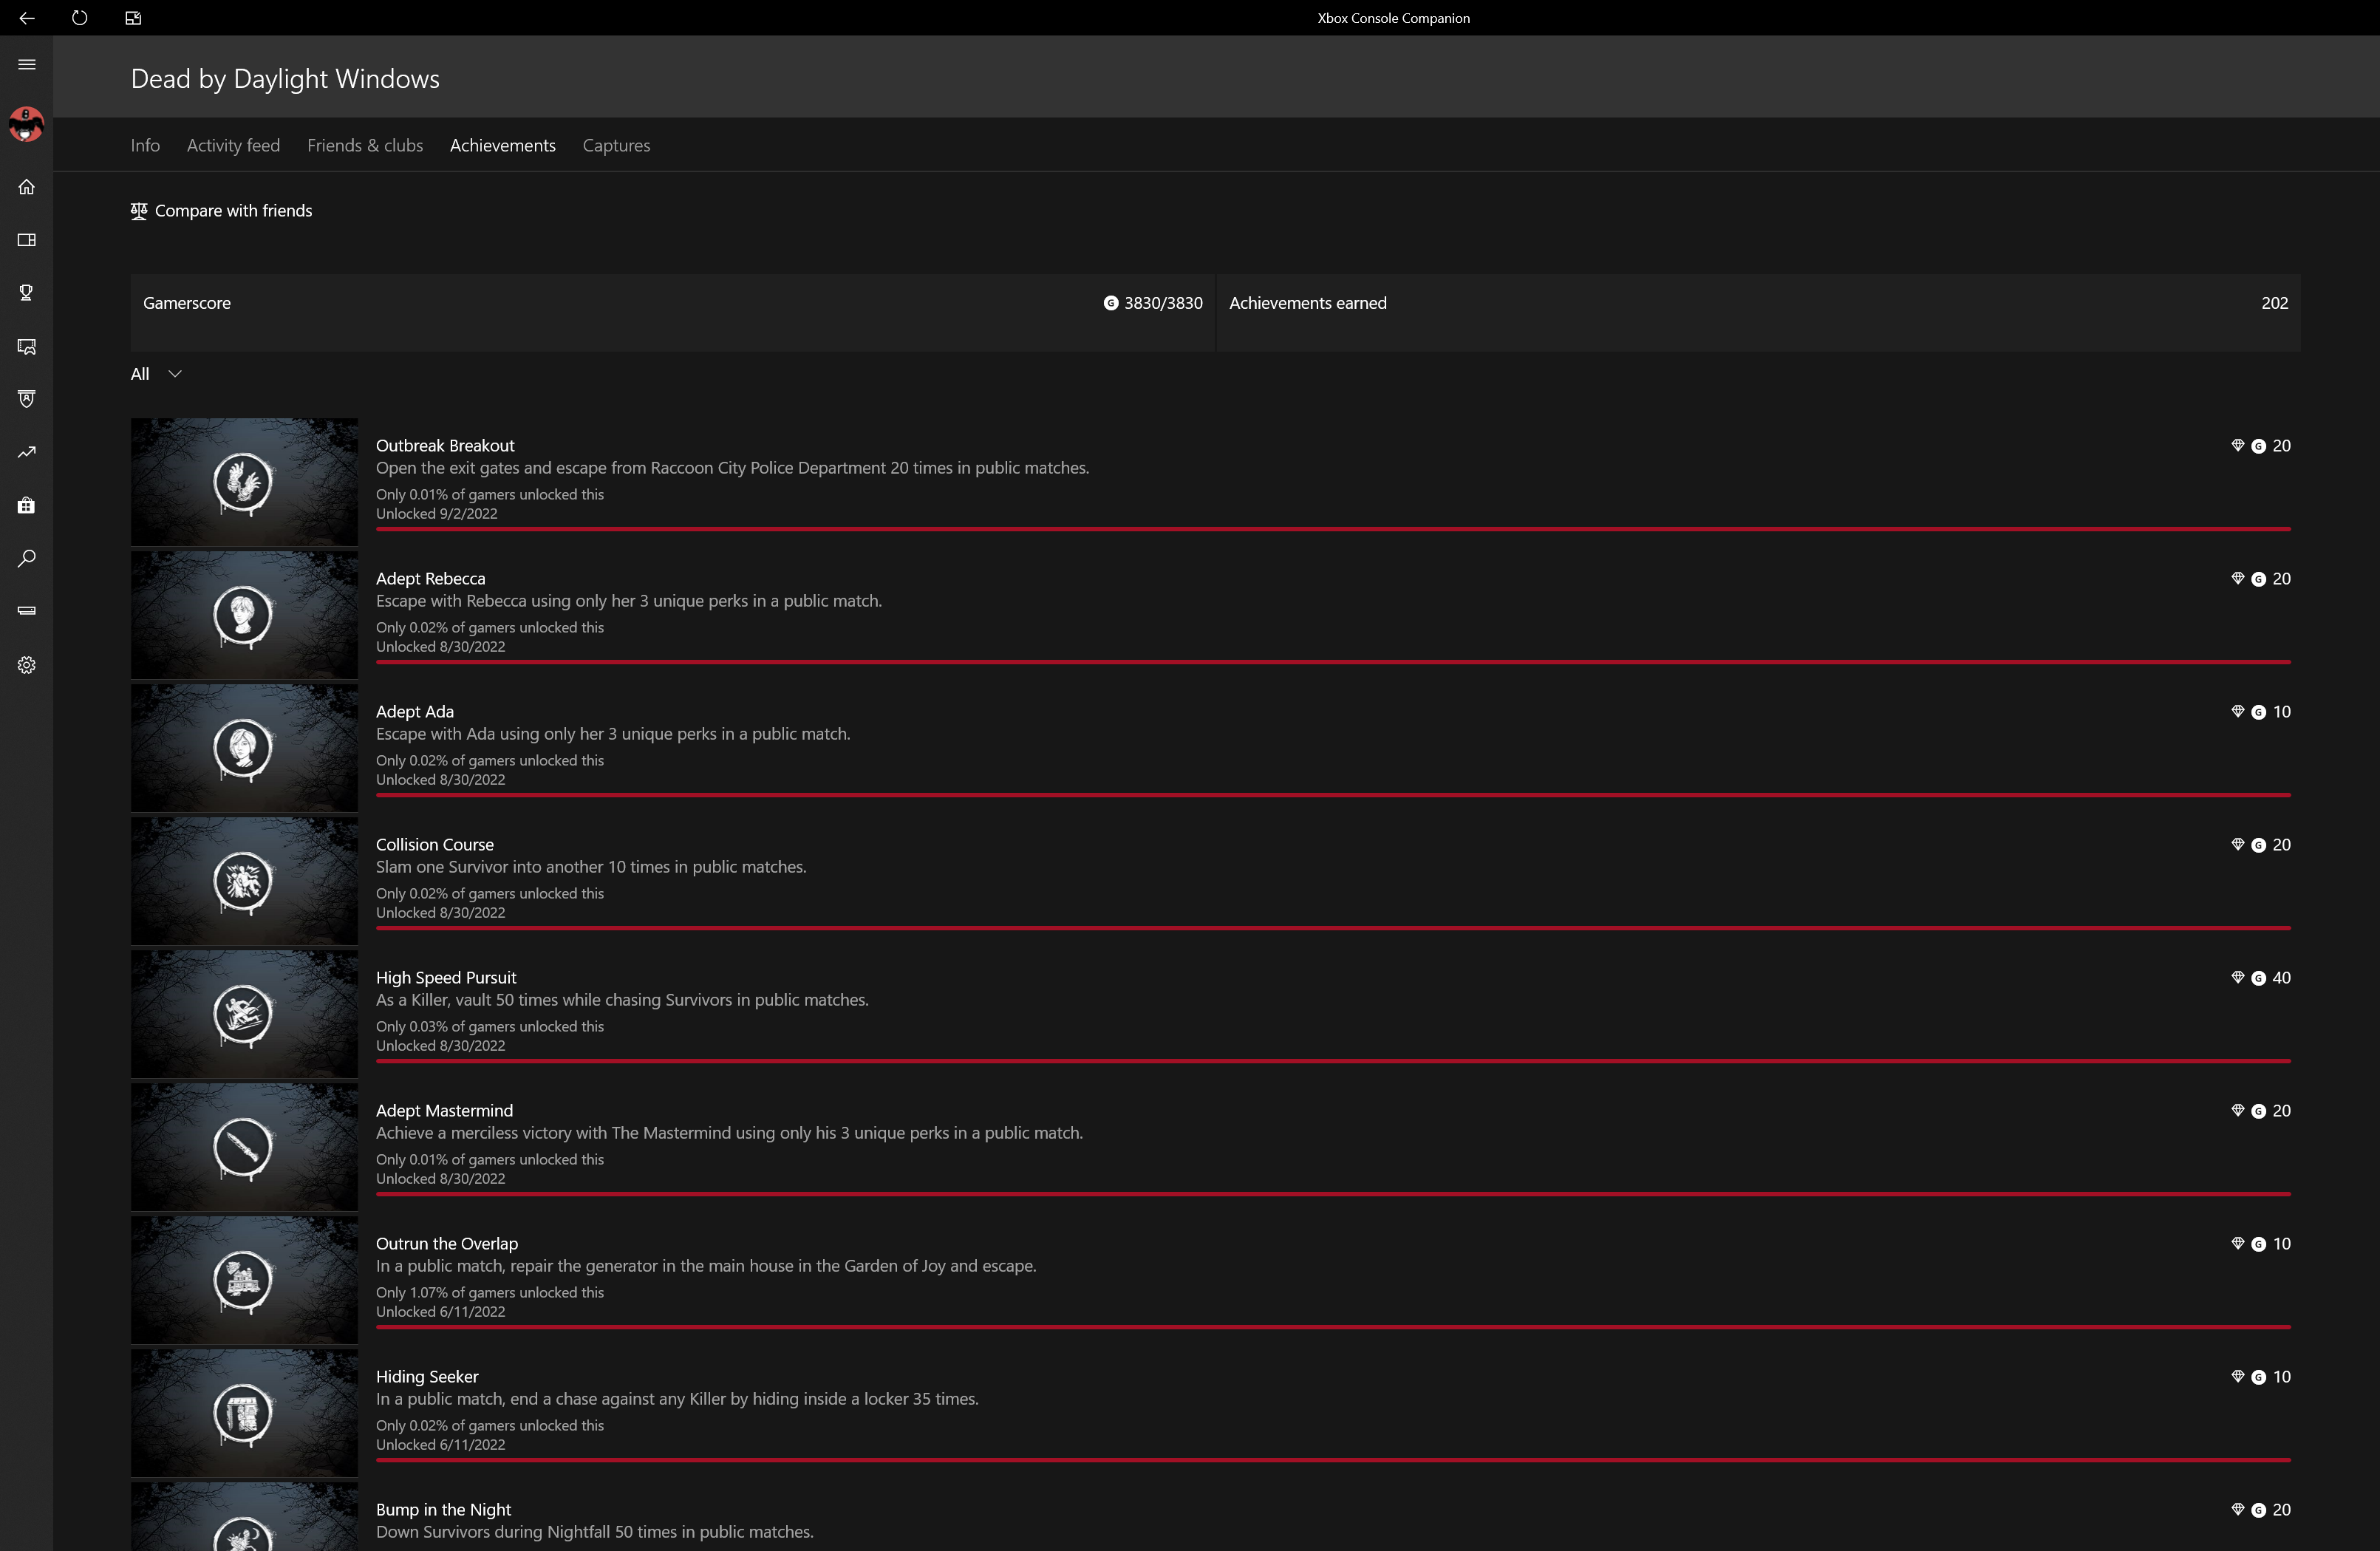This screenshot has width=2380, height=1551.
Task: Open the hamburger menu in sidebar
Action: pos(27,65)
